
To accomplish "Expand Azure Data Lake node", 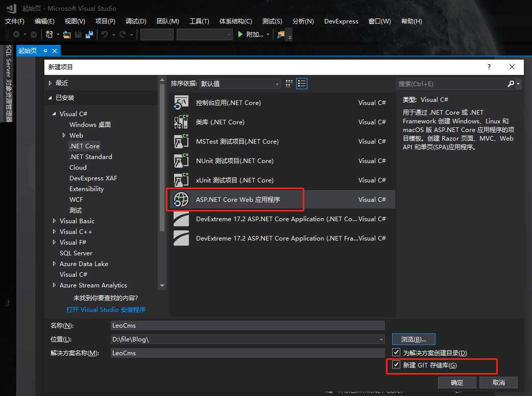I will pyautogui.click(x=54, y=263).
